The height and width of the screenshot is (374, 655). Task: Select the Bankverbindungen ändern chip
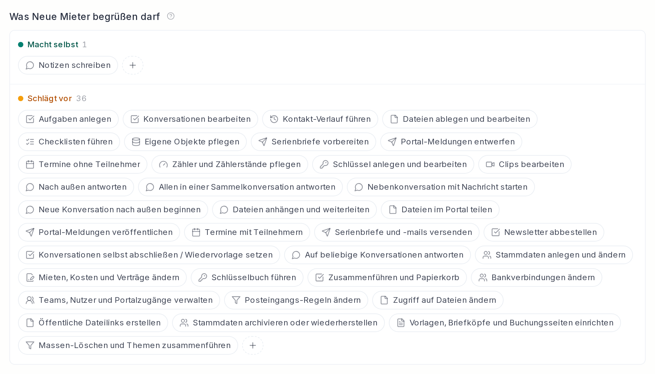tap(537, 278)
